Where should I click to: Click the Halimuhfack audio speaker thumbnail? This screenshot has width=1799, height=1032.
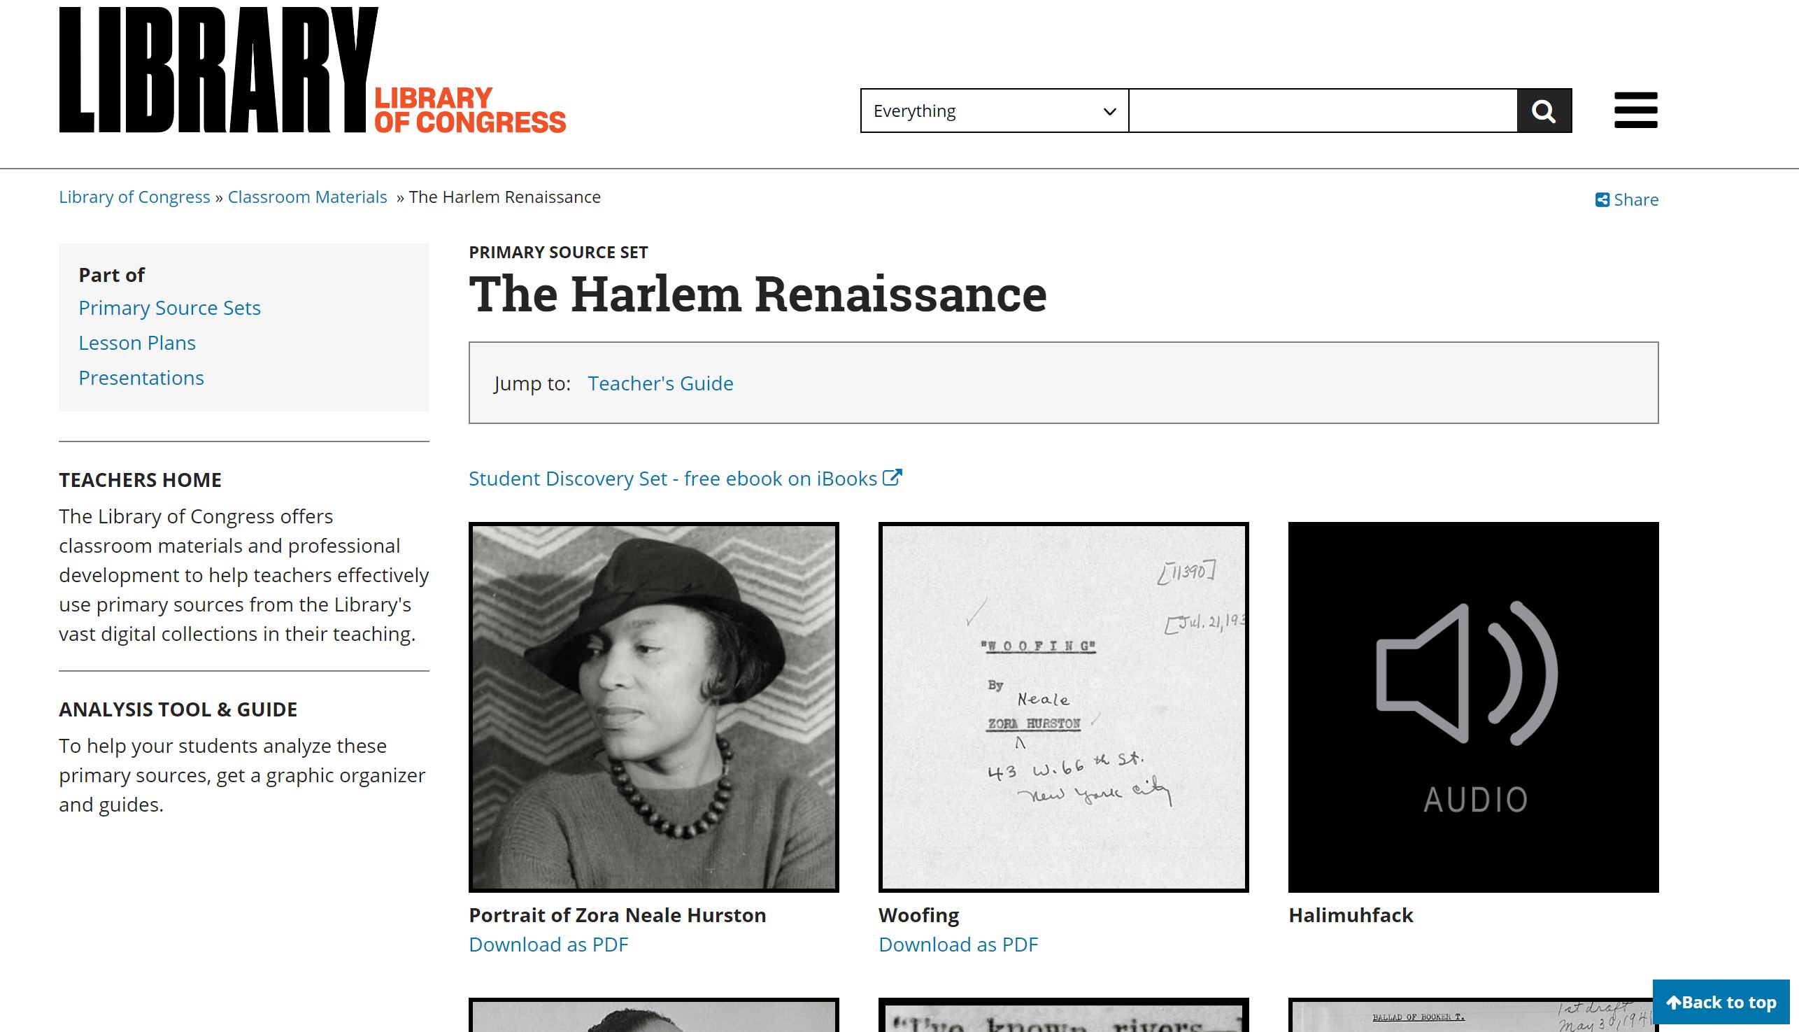(1473, 707)
